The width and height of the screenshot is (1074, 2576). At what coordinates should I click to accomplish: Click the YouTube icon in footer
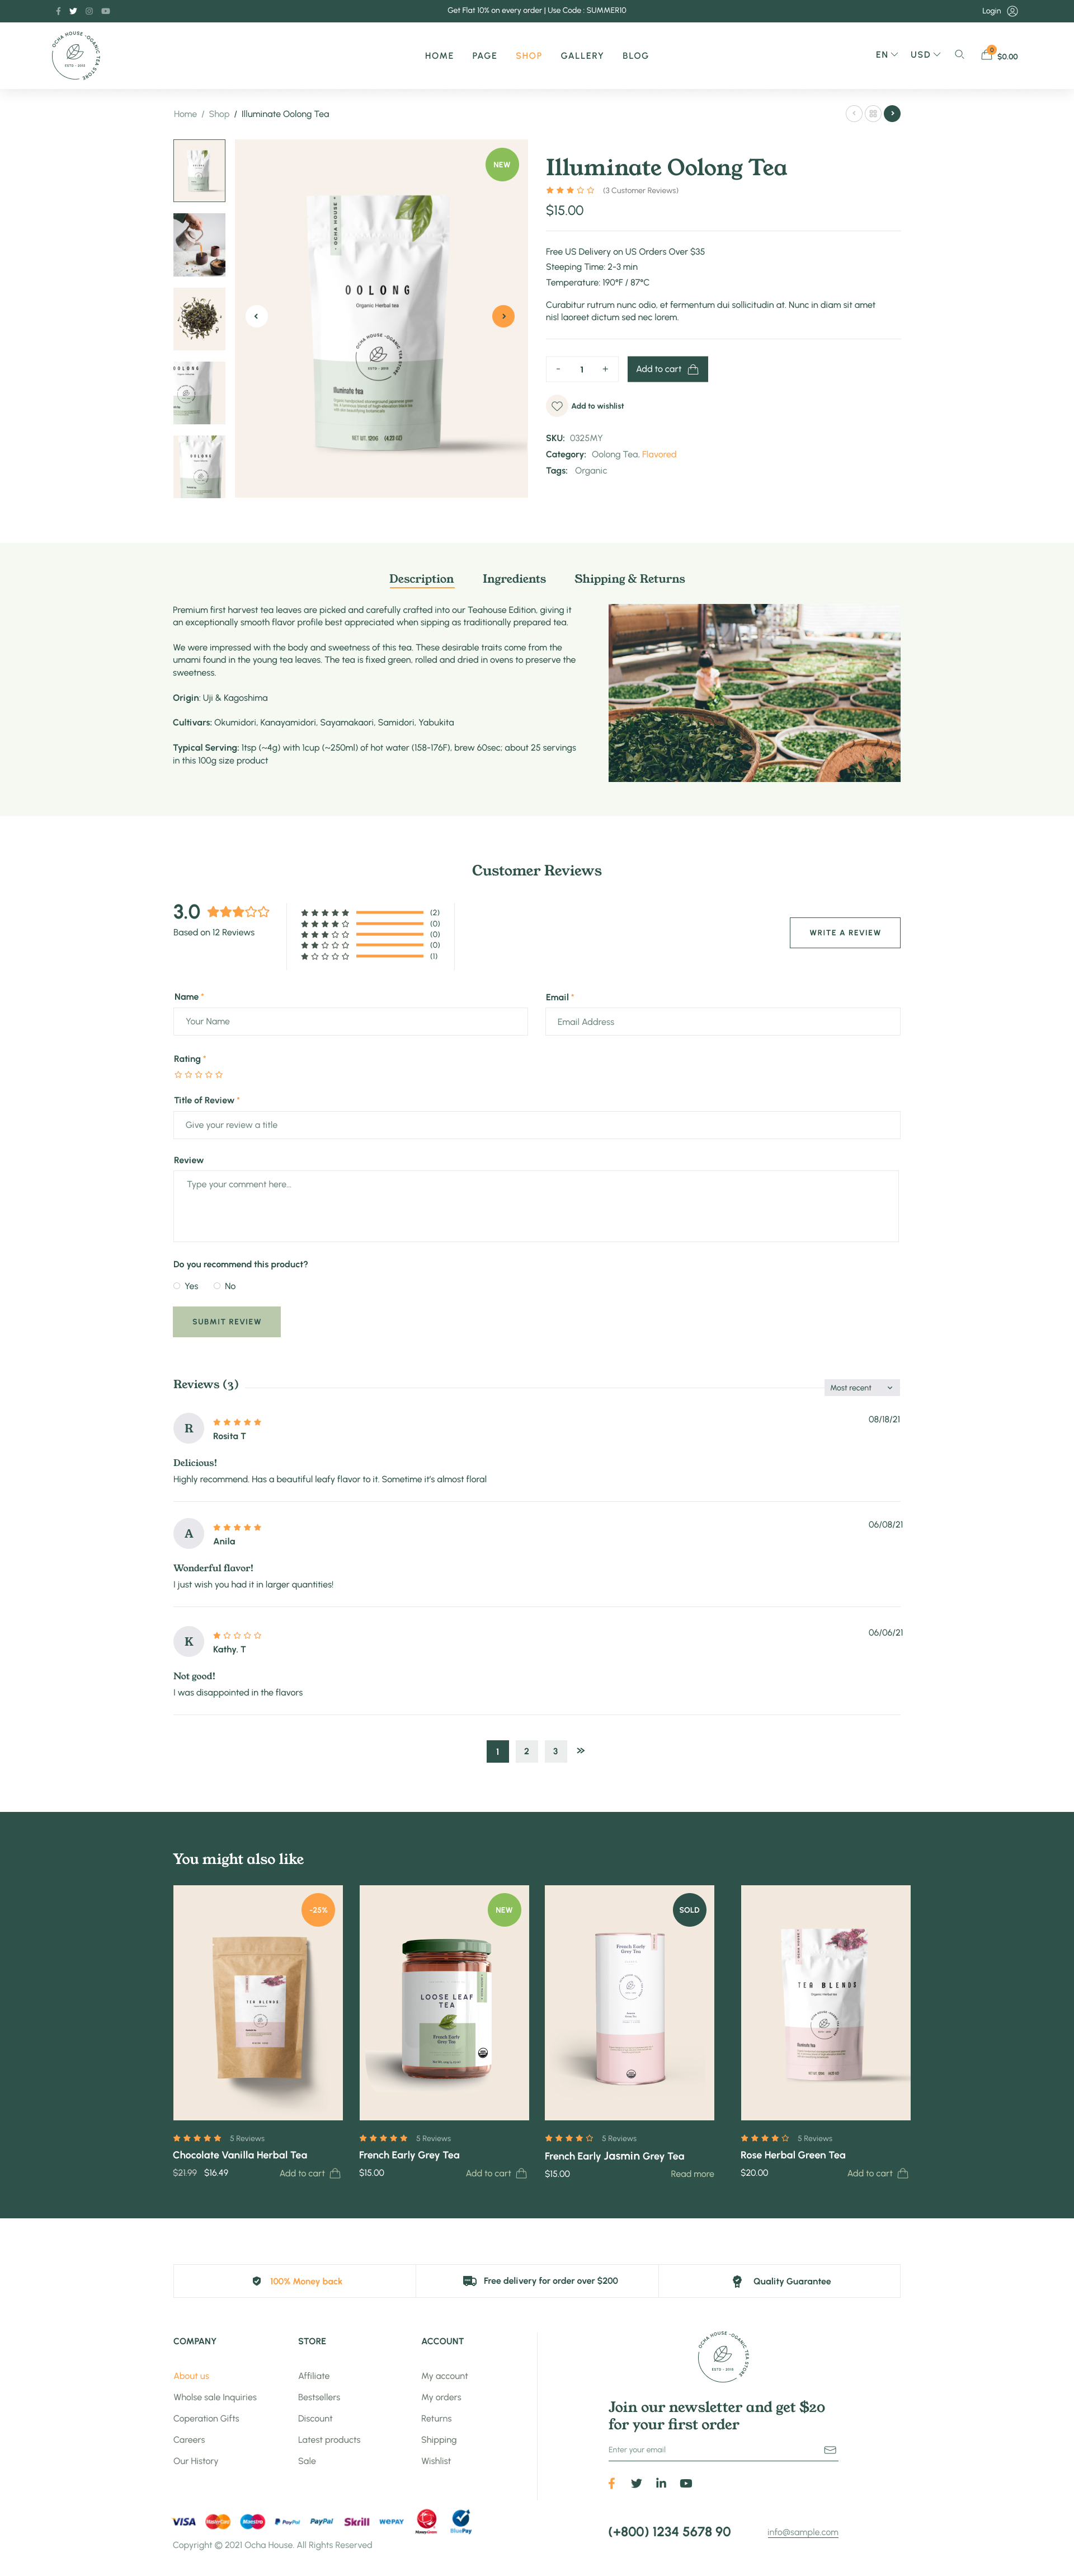tap(686, 2483)
